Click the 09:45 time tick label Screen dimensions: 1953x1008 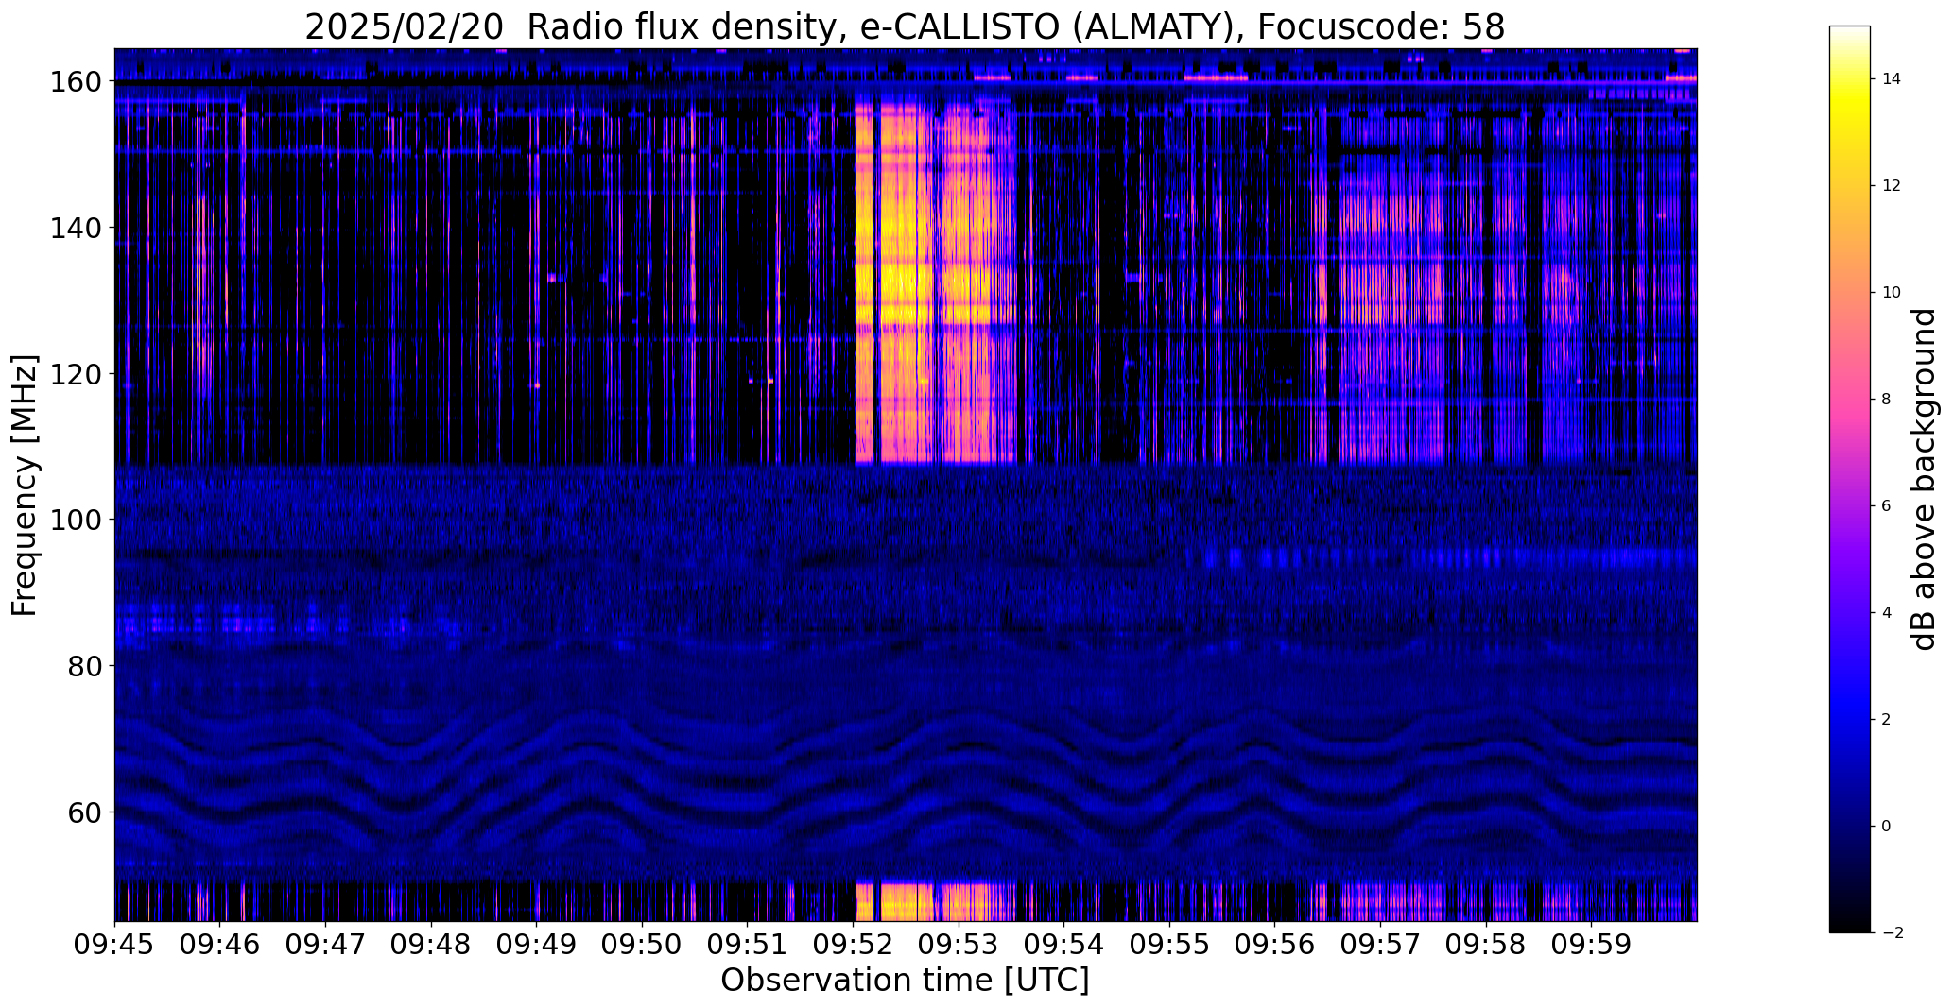pyautogui.click(x=114, y=945)
